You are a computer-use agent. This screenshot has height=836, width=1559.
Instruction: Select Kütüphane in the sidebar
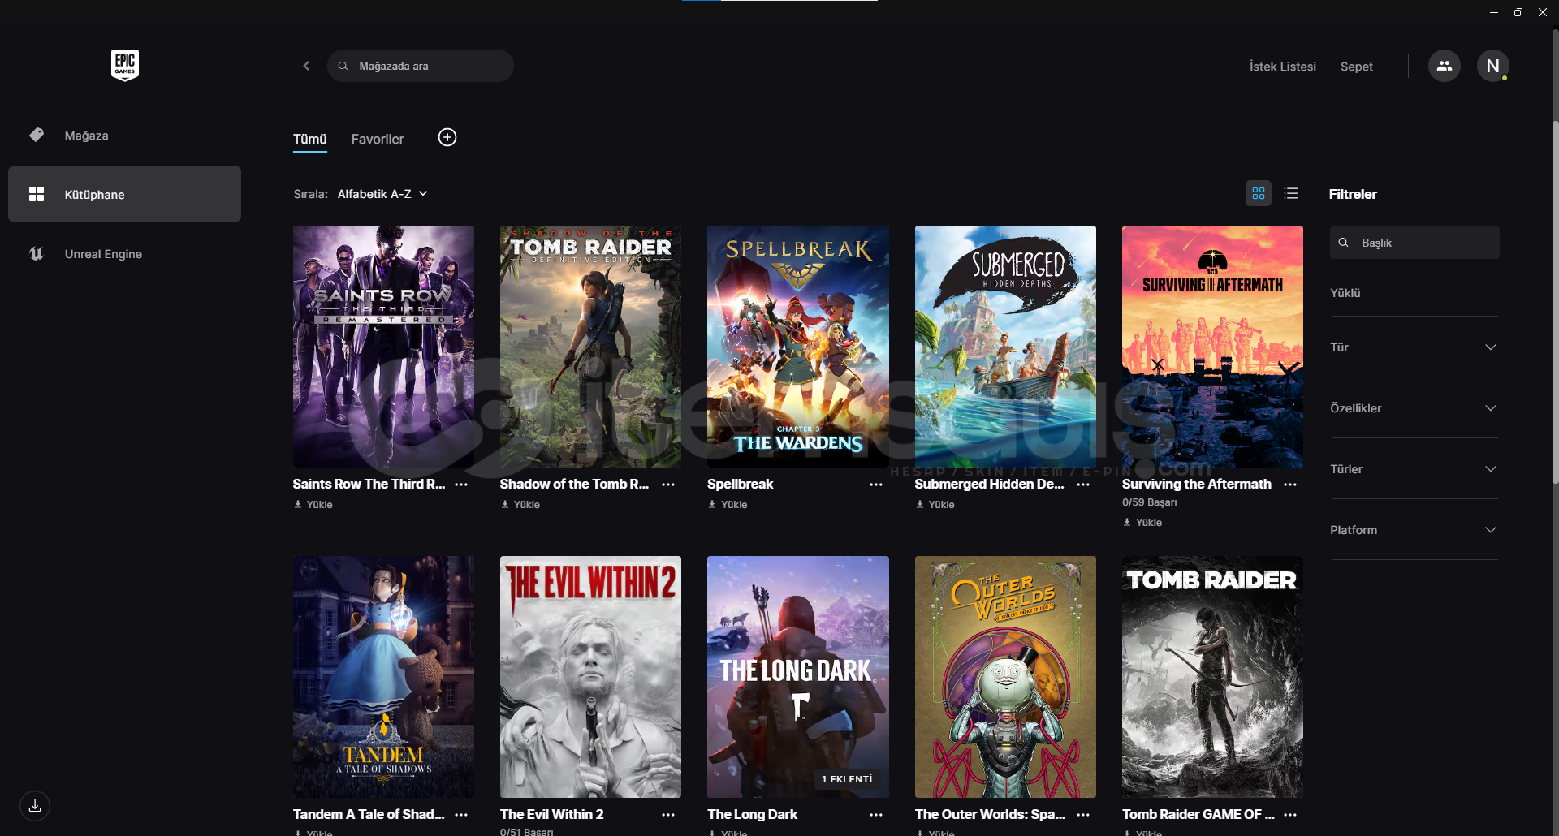[124, 194]
